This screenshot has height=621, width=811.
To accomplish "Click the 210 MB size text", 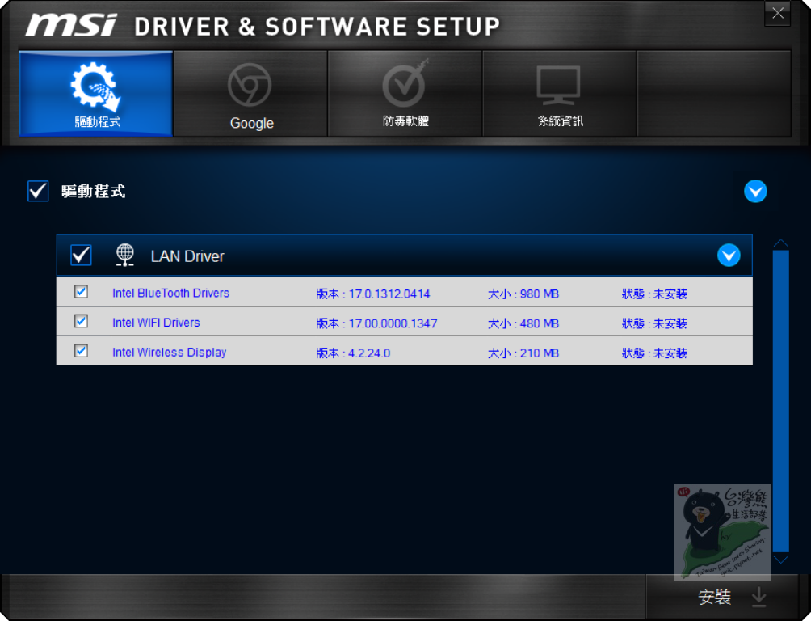I will click(x=540, y=353).
